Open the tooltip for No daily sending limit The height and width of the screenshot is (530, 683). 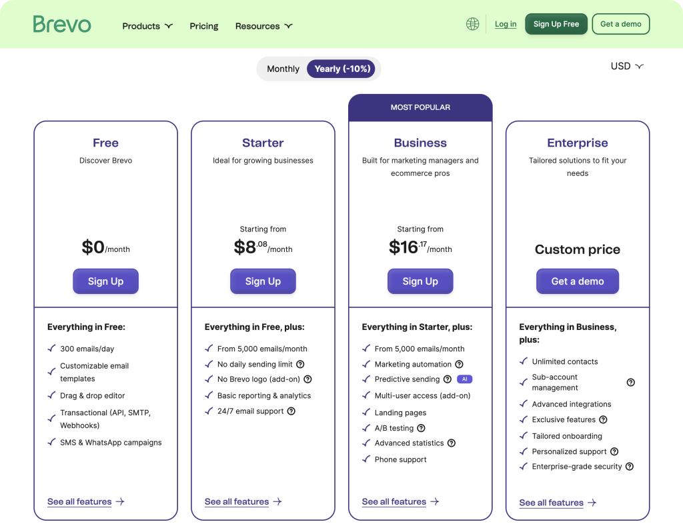(300, 363)
